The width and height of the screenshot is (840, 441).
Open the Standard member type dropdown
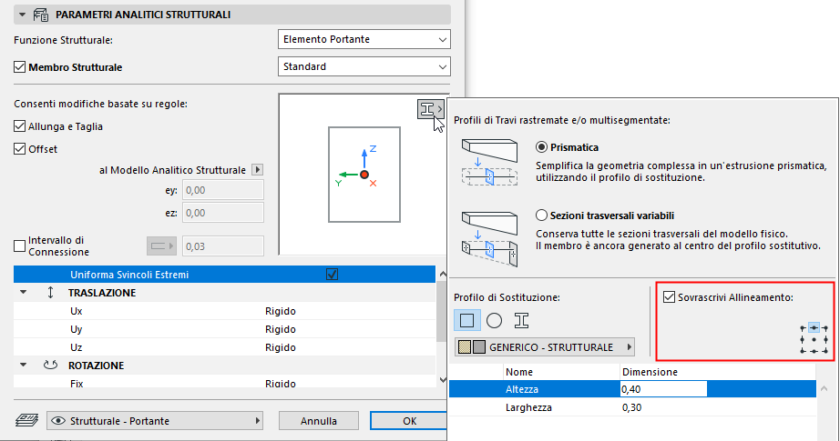[364, 66]
